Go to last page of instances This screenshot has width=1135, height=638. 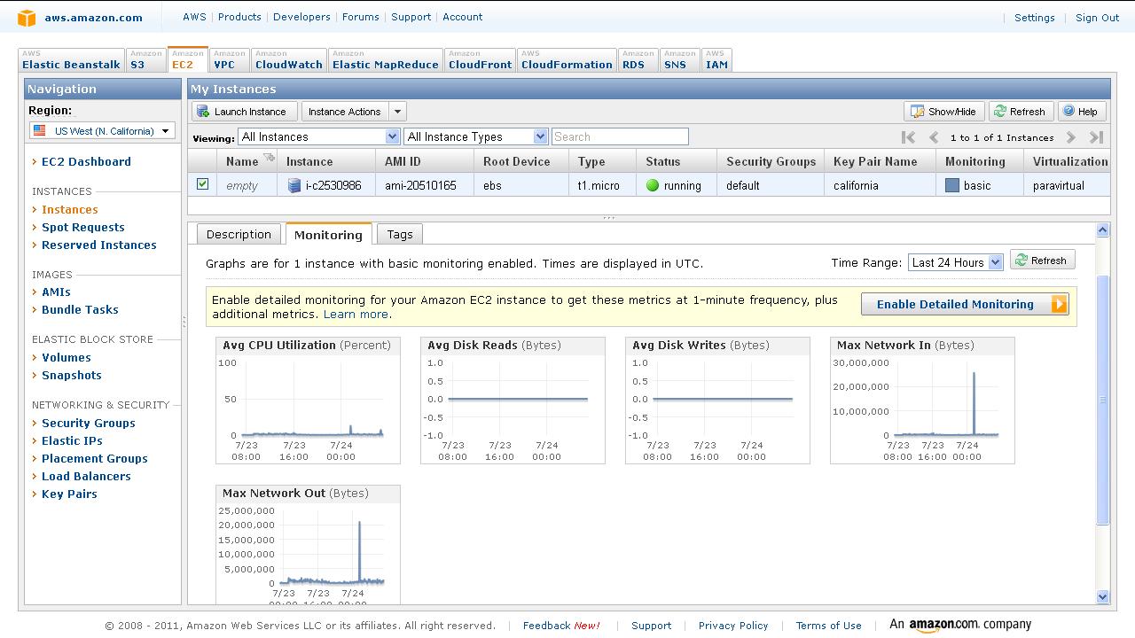click(x=1096, y=137)
